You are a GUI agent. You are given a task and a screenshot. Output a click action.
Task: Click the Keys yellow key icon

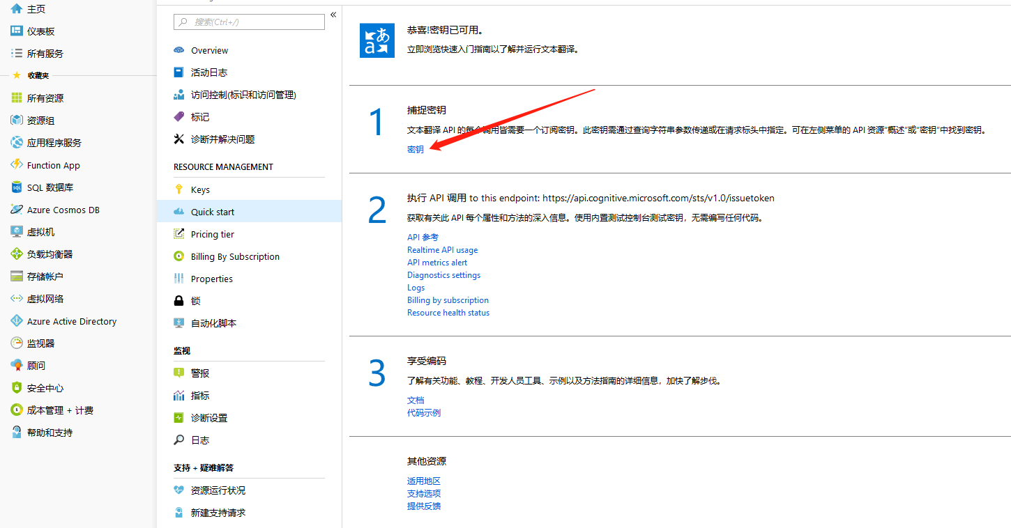point(179,189)
